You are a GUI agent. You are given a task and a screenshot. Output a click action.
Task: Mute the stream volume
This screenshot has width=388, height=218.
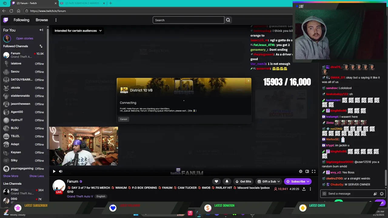point(61,171)
